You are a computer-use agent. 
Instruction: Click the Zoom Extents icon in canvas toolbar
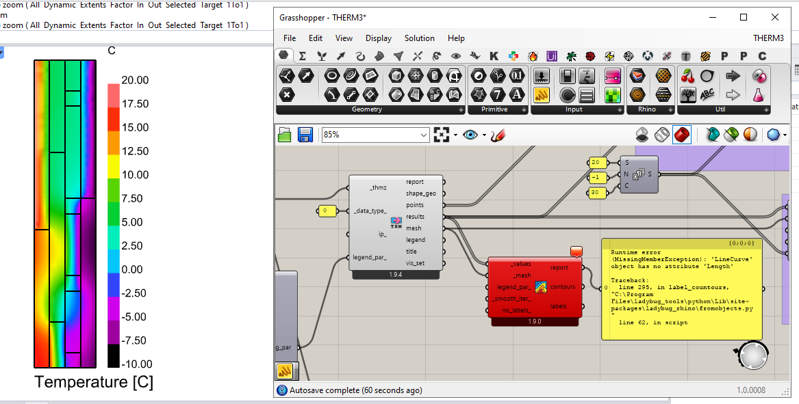(442, 135)
